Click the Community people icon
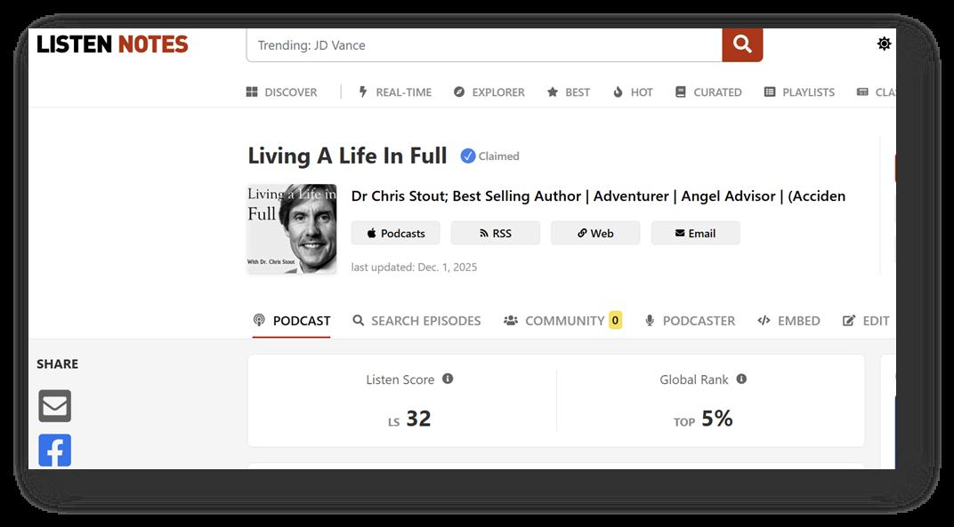Screen dimensions: 954x527 (x=511, y=320)
